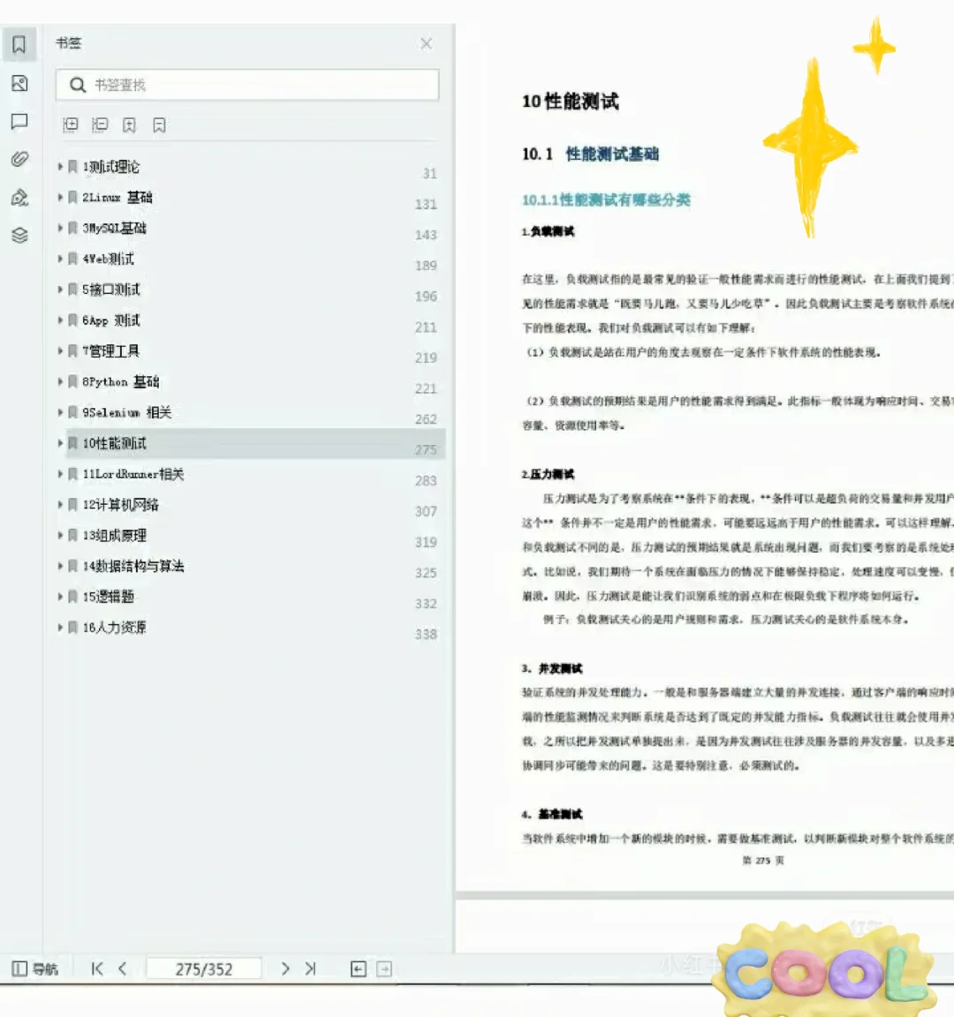Open the Attachments paperclip panel
Viewport: 954px width, 1017px height.
click(x=19, y=159)
